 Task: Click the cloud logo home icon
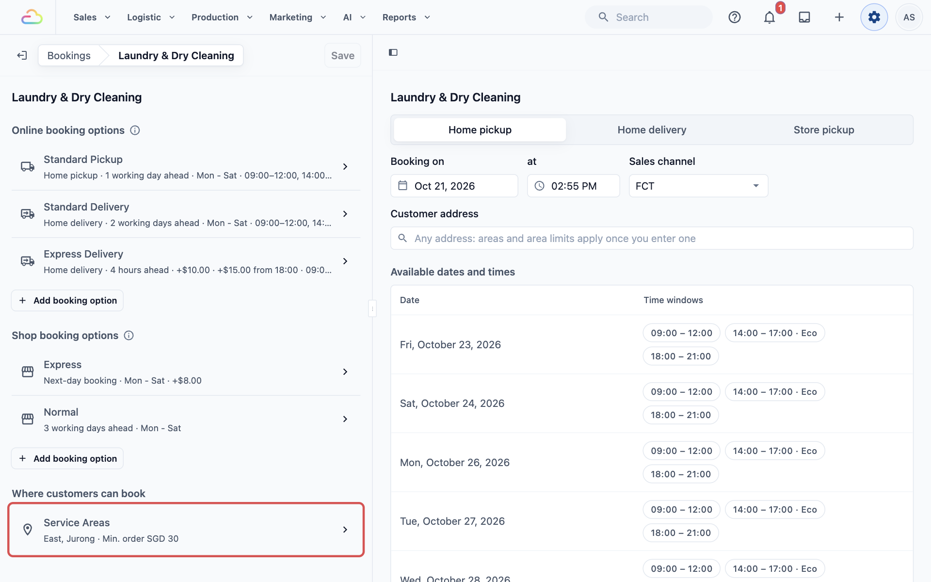coord(32,17)
